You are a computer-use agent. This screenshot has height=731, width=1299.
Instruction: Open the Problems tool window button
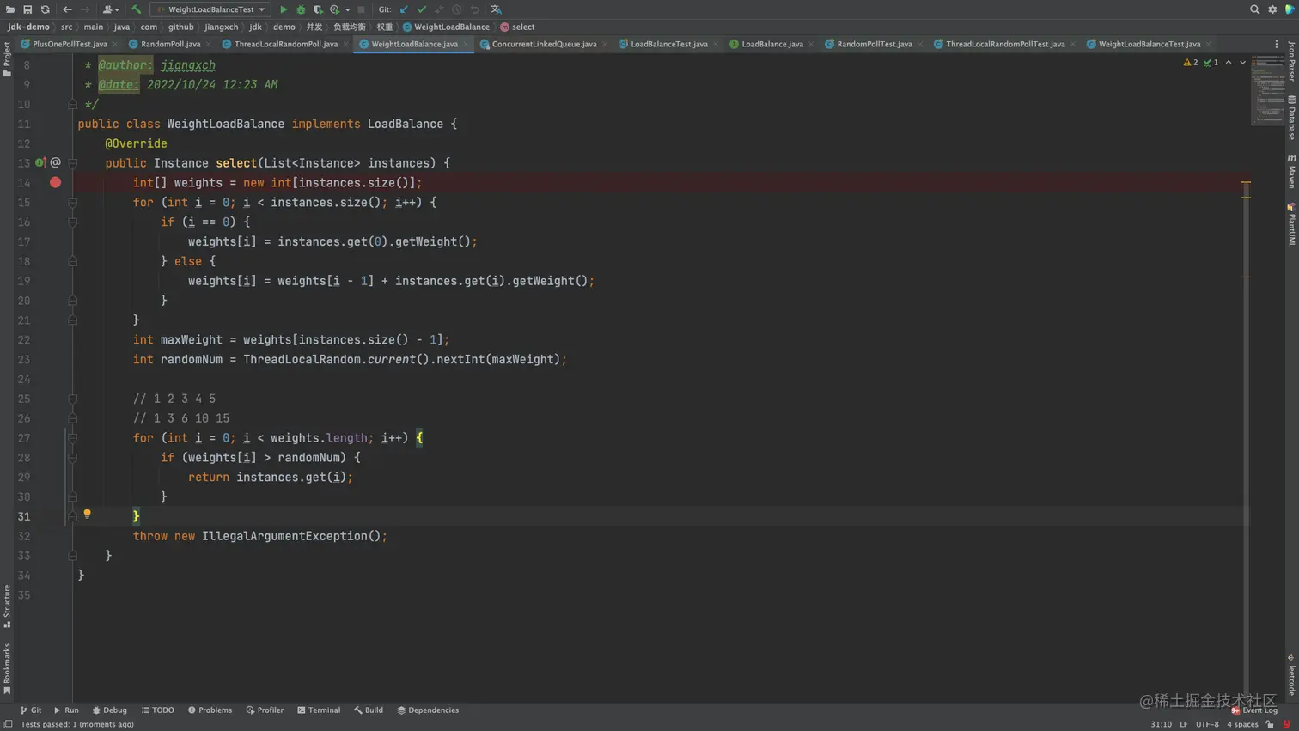210,710
